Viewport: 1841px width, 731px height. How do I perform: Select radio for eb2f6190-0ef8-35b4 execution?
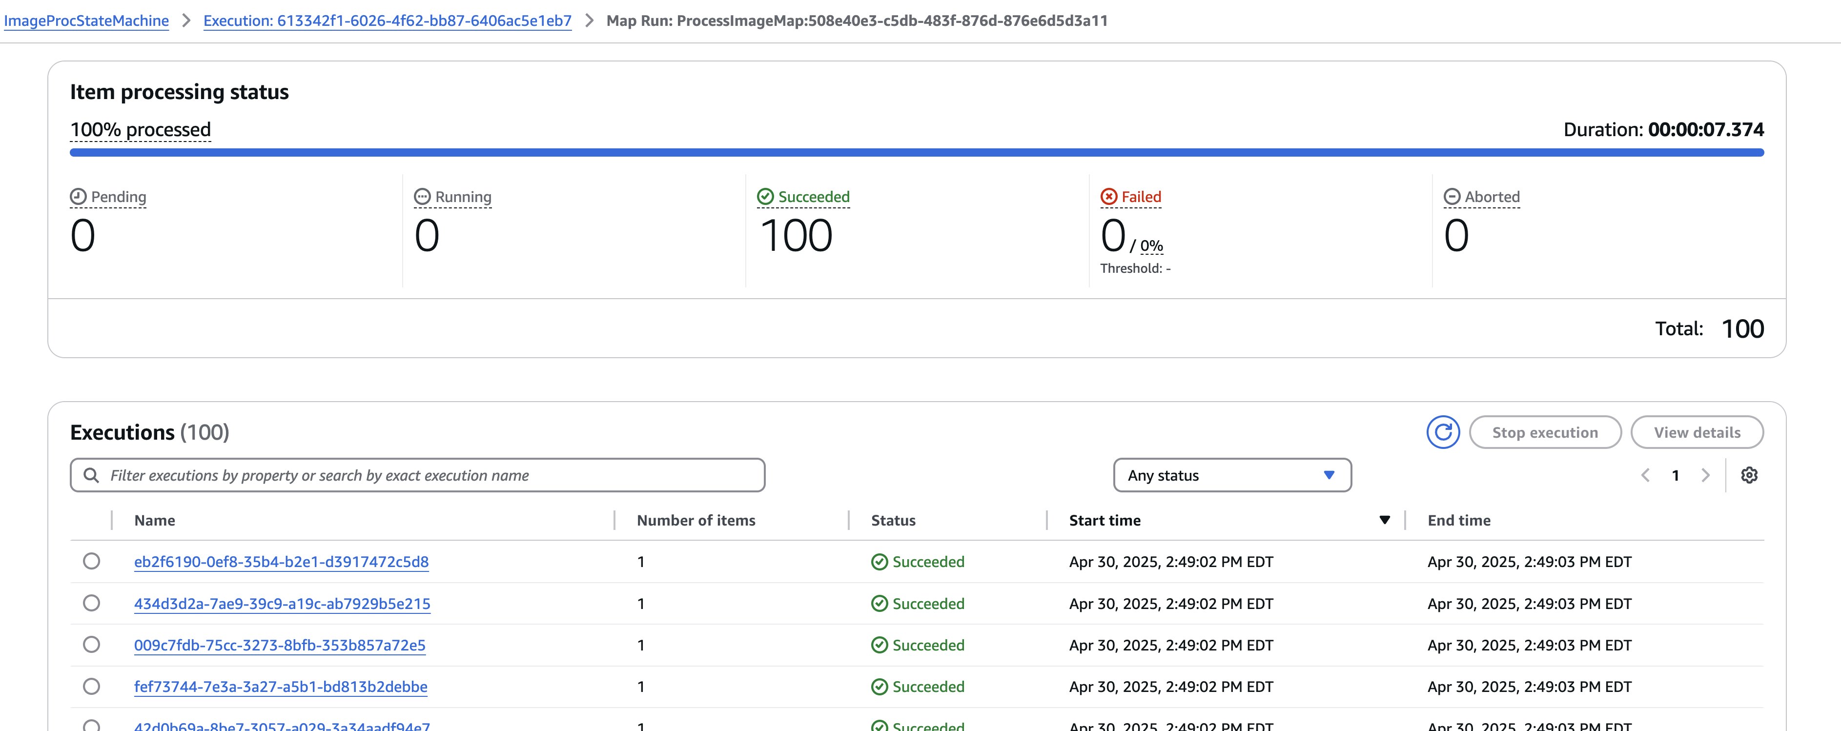pos(91,561)
